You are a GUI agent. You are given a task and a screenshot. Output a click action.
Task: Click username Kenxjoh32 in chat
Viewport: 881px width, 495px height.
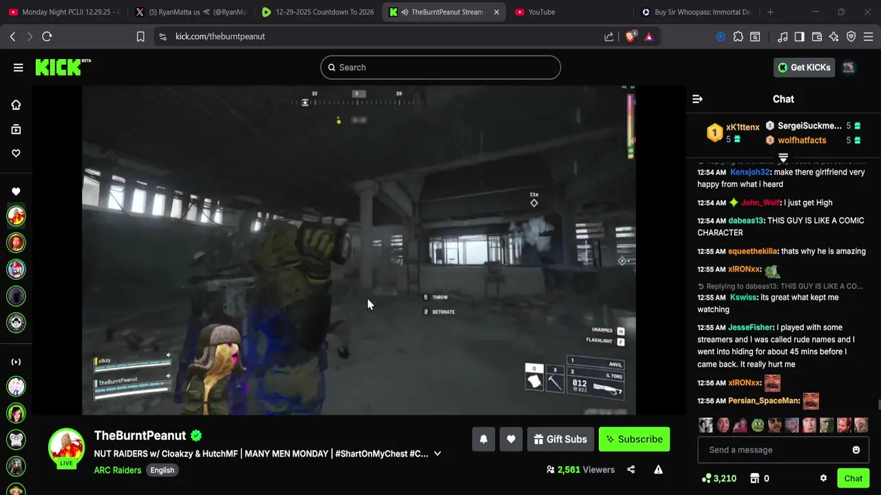[x=750, y=172]
